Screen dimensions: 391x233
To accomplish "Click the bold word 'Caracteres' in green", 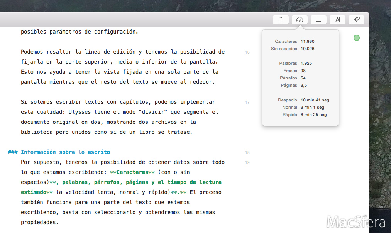I will (132, 172).
